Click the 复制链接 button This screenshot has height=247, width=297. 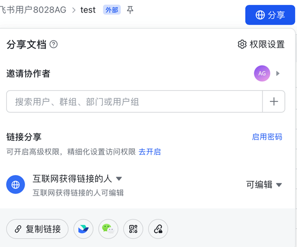coord(37,229)
